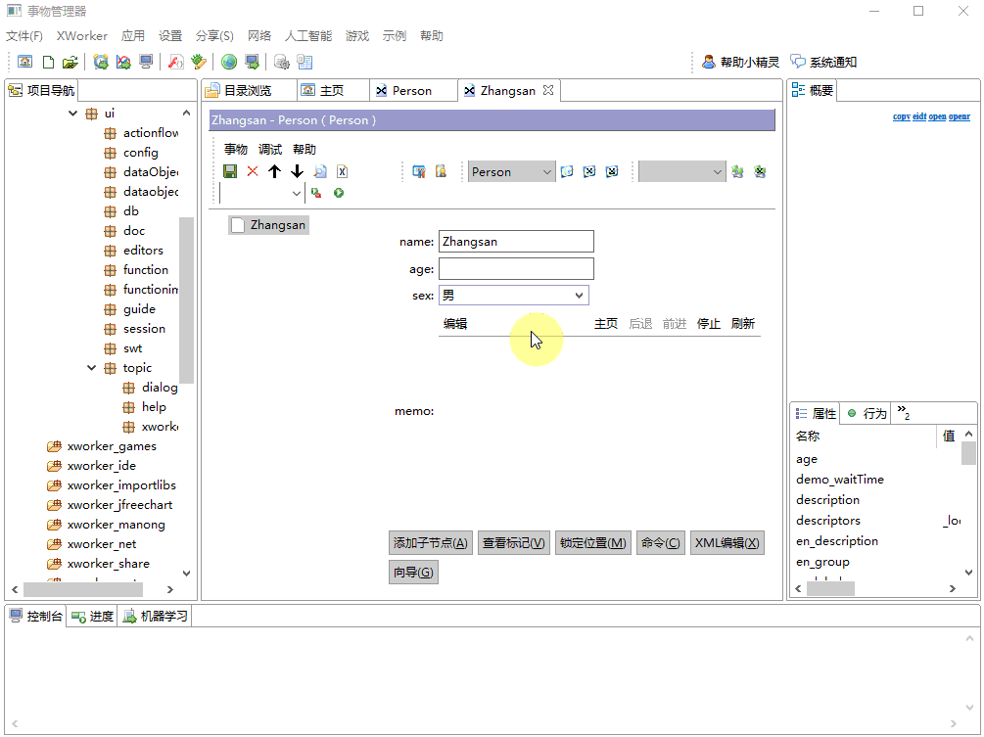984x737 pixels.
Task: Close the Zhangsan tab
Action: tap(548, 90)
